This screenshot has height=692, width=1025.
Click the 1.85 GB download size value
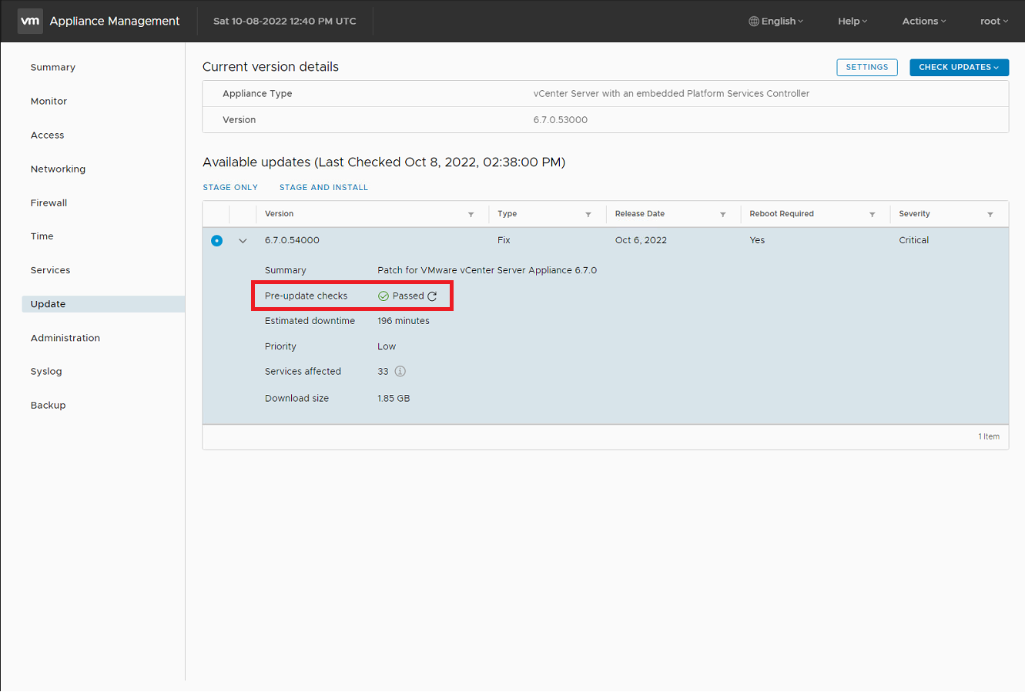[394, 399]
